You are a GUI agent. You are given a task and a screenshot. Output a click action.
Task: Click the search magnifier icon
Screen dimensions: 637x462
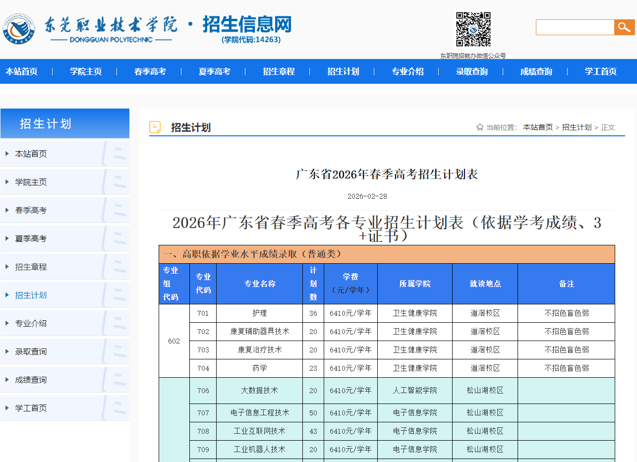624,27
